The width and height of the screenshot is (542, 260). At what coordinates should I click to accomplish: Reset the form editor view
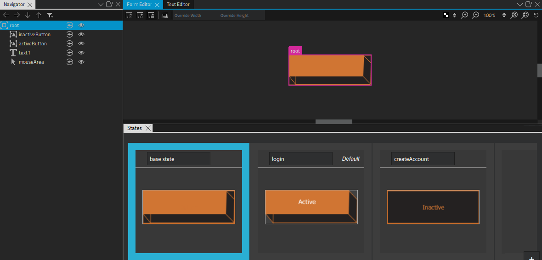tap(536, 15)
